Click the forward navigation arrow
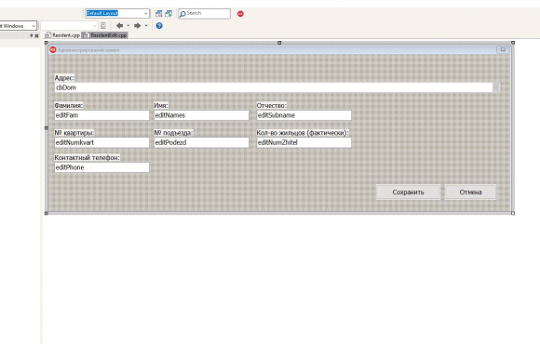Viewport: 540px width, 344px height. pyautogui.click(x=137, y=25)
